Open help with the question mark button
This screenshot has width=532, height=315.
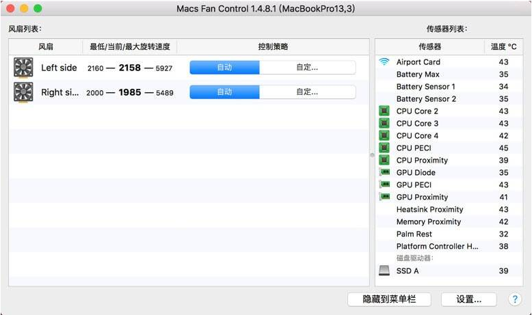point(515,299)
